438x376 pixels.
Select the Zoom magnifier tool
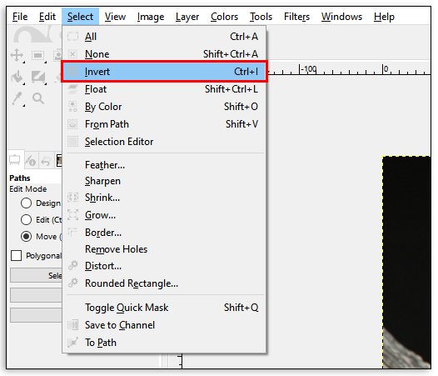(38, 98)
